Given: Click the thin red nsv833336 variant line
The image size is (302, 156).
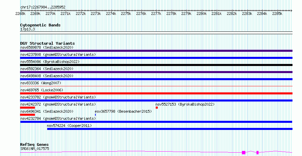Looking at the screenshot, I should 156,86.
